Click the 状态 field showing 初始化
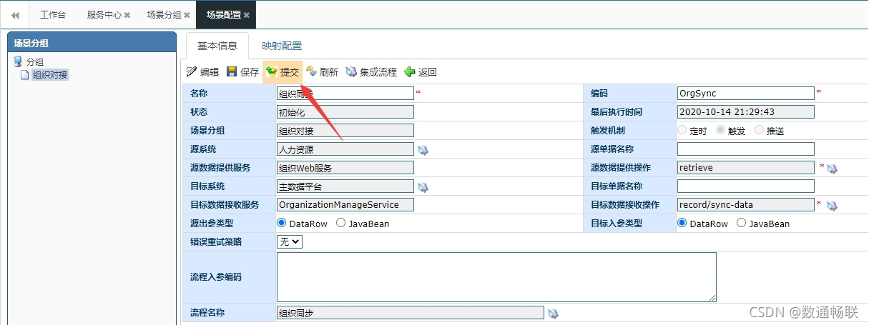The image size is (869, 325). pyautogui.click(x=345, y=112)
